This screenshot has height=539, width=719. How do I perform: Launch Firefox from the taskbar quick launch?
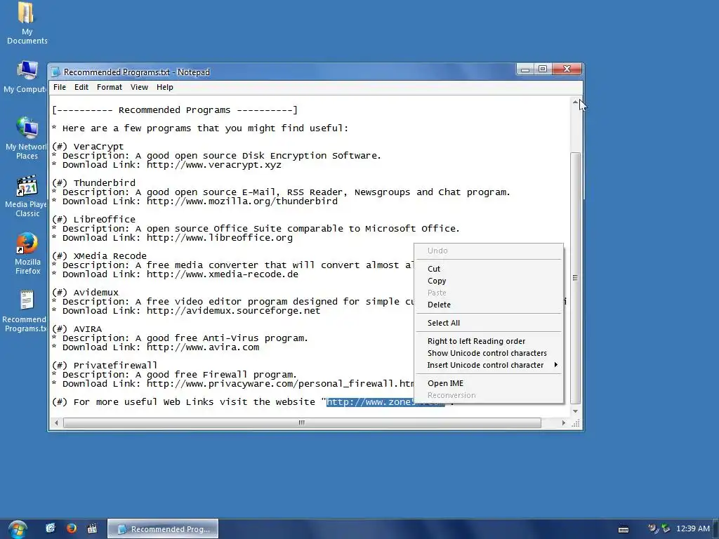[71, 528]
